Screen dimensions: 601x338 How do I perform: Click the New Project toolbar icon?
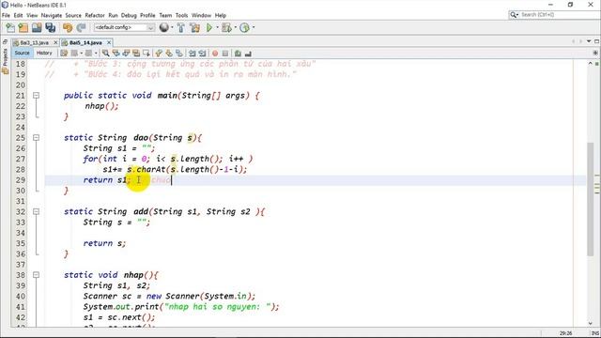23,27
